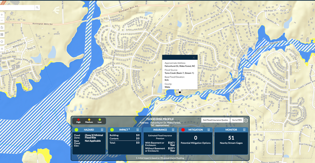Open the Monitor panel details icon
315x163 pixels.
(244, 130)
